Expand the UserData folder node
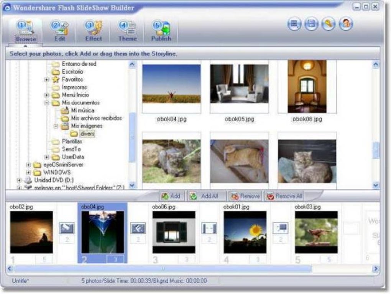Viewport: 391px width, 294px height. (46, 157)
